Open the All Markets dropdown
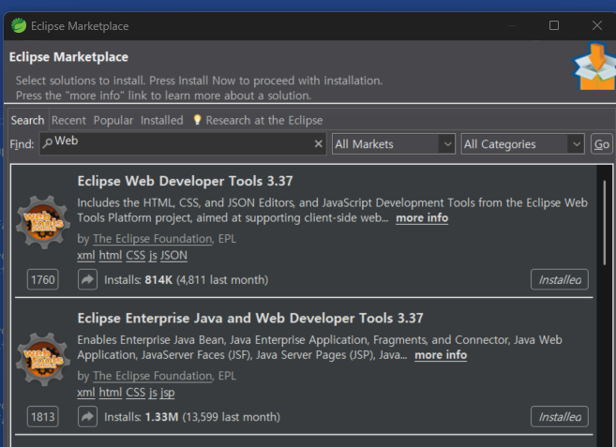Screen dimensions: 616x447 tap(394, 144)
